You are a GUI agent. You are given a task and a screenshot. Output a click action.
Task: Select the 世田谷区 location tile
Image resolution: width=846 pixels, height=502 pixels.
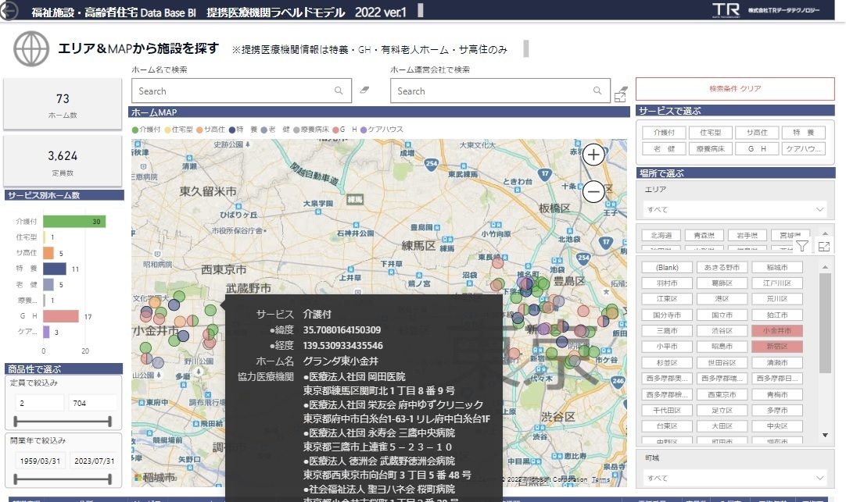pyautogui.click(x=717, y=362)
